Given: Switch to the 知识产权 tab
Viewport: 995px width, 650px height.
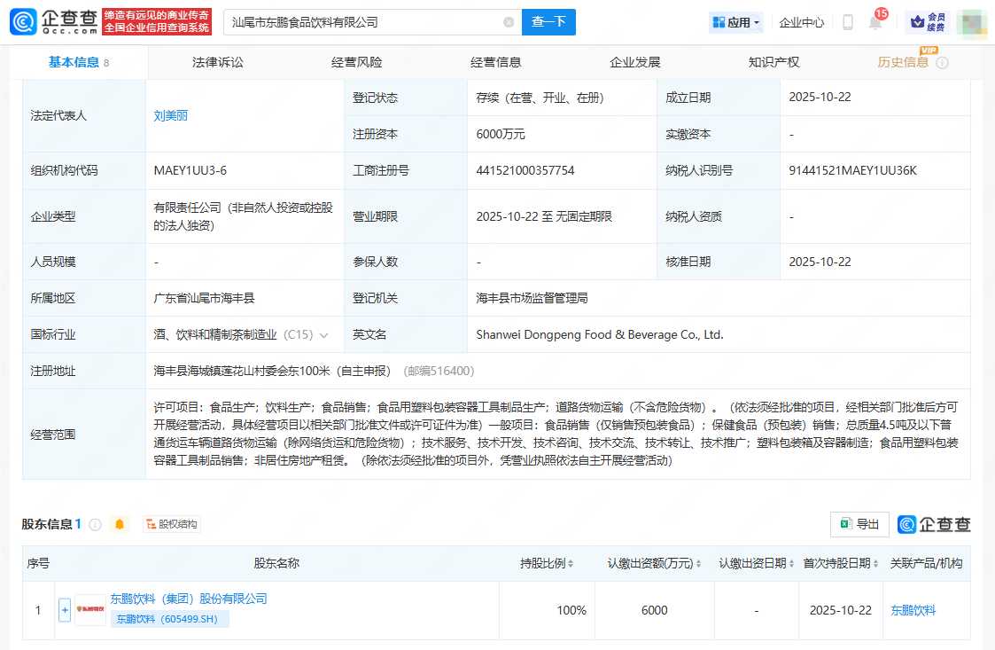Looking at the screenshot, I should click(773, 62).
